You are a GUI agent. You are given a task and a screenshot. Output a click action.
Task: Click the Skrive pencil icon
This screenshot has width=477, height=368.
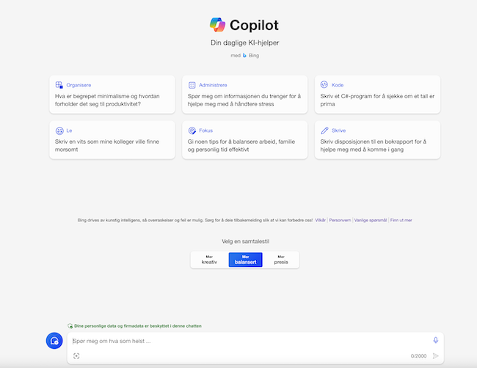(324, 130)
